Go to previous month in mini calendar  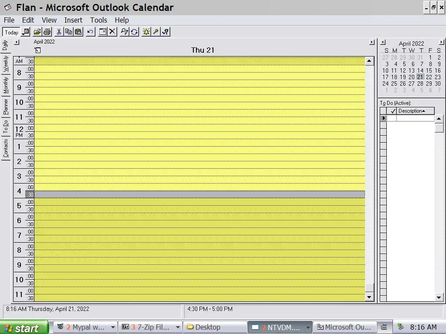(383, 42)
